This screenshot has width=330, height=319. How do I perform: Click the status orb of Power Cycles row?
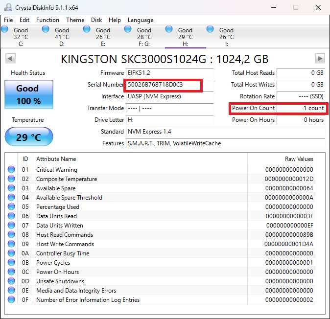11,262
